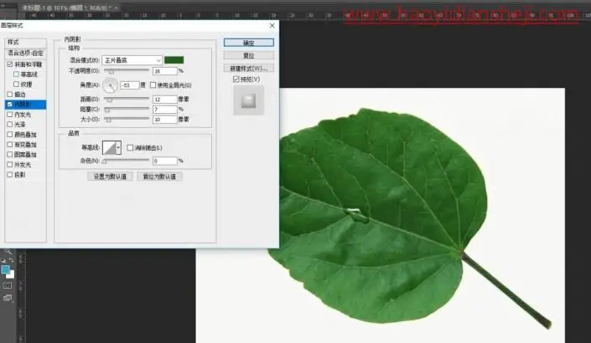Change screen mode icon in toolbox
The width and height of the screenshot is (591, 343).
tap(8, 299)
